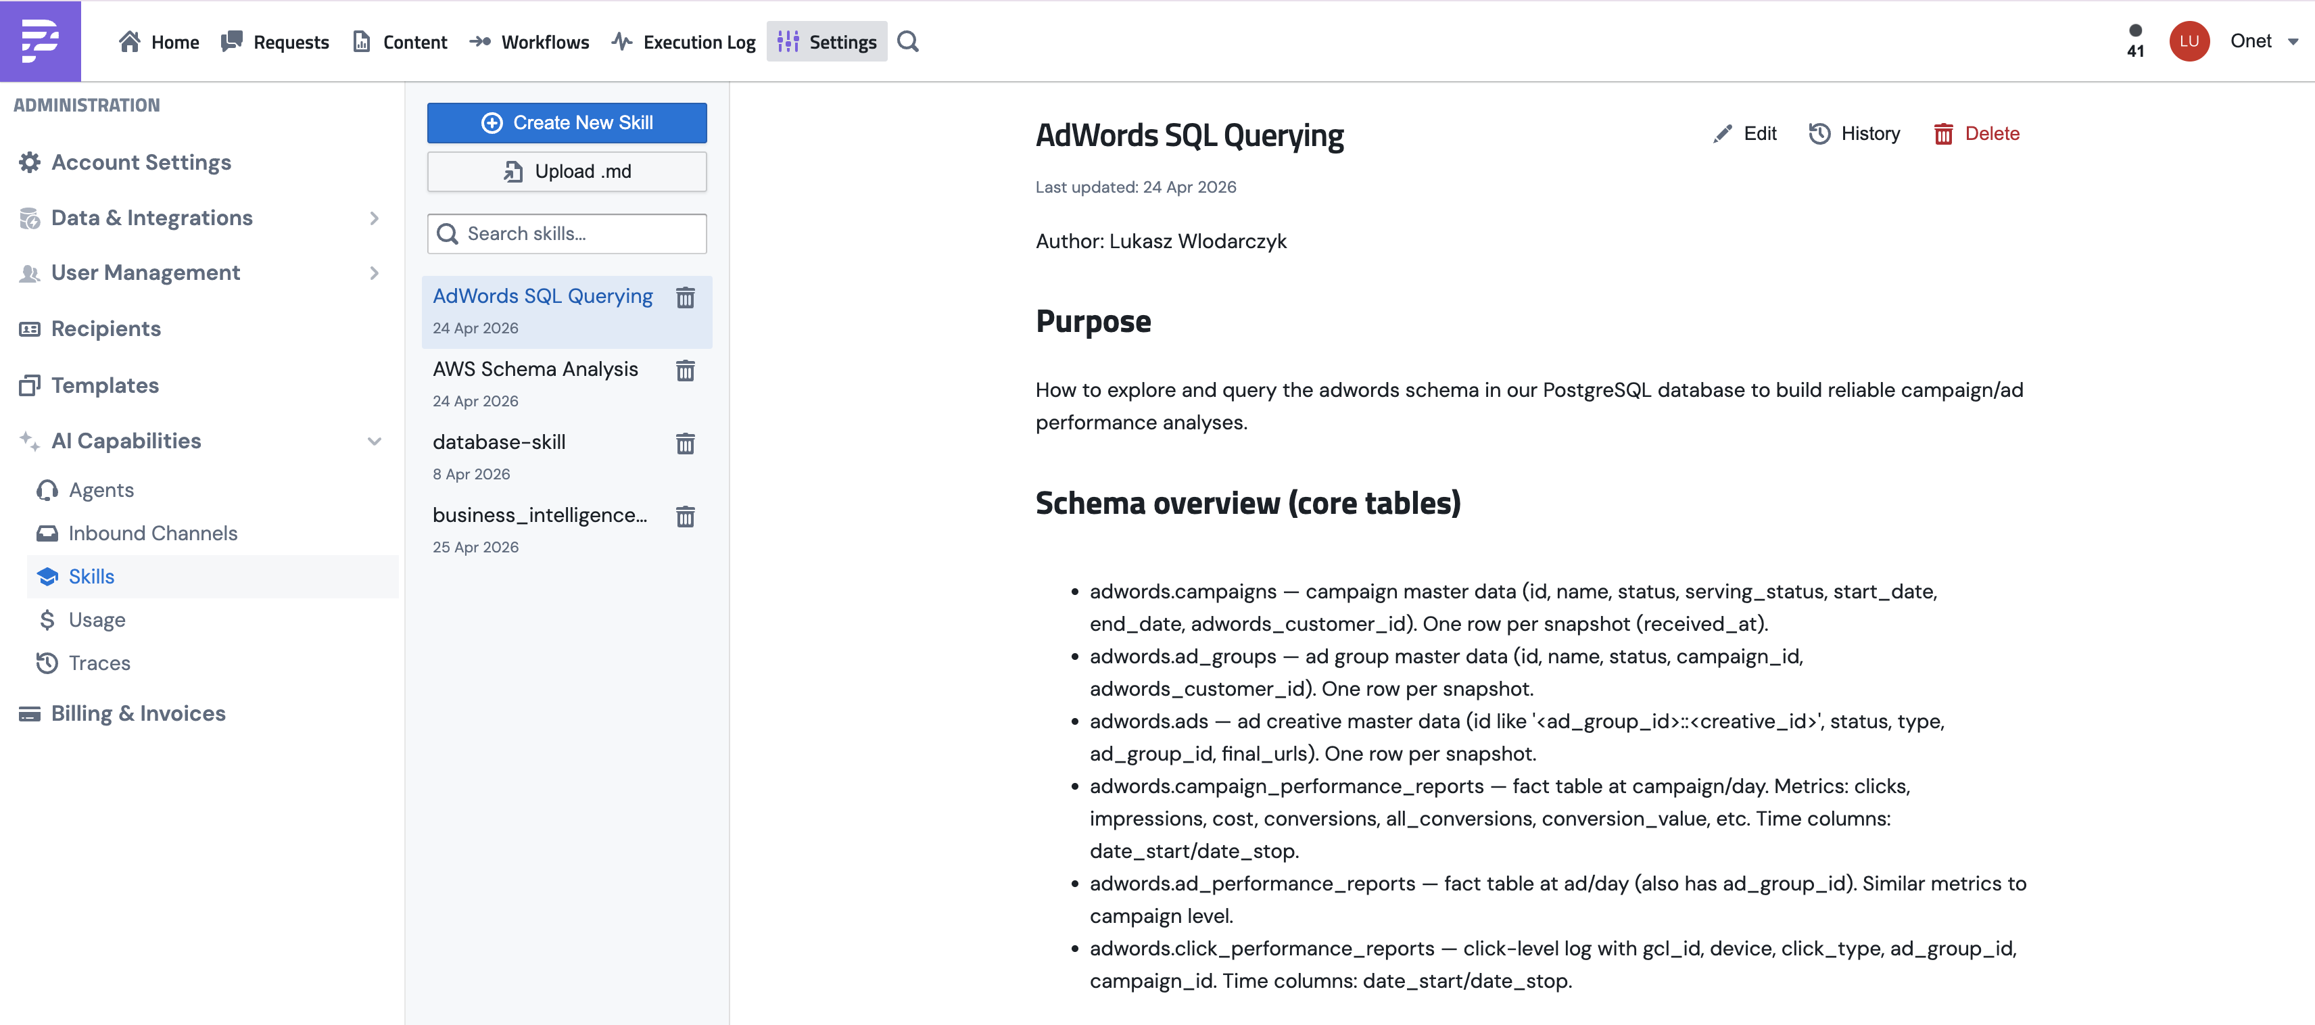The width and height of the screenshot is (2315, 1025).
Task: Click the Author: Lukasz Wlodarczyk line
Action: pyautogui.click(x=1160, y=241)
